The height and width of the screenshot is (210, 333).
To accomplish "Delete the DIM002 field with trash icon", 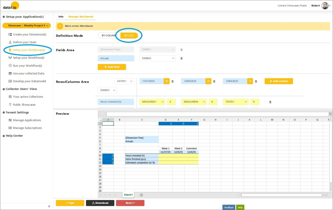I will [x=181, y=58].
